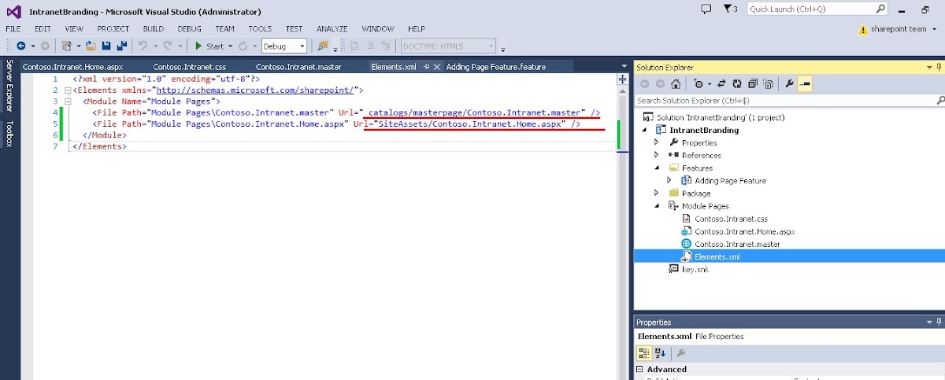This screenshot has width=945, height=380.
Task: Open the TOOLS menu
Action: pyautogui.click(x=260, y=29)
